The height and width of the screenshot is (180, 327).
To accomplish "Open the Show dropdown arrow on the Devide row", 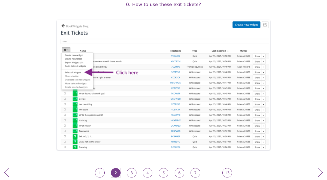I will [263, 99].
